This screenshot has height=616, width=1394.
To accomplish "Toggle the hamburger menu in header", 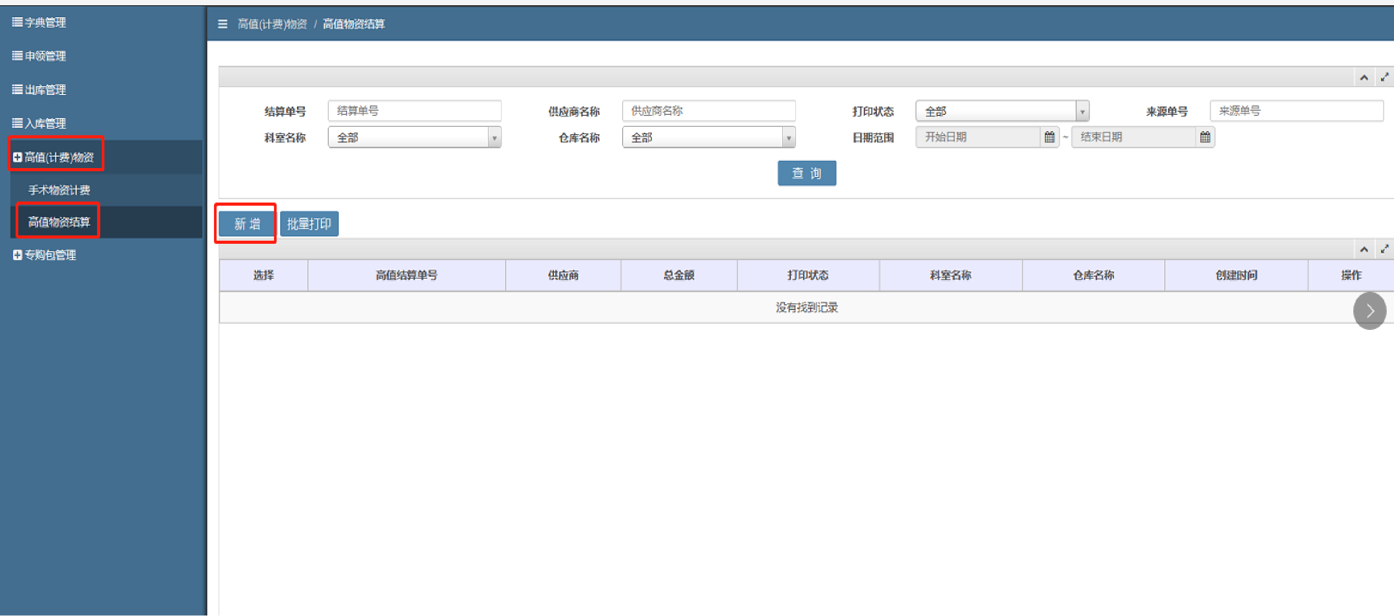I will [222, 24].
